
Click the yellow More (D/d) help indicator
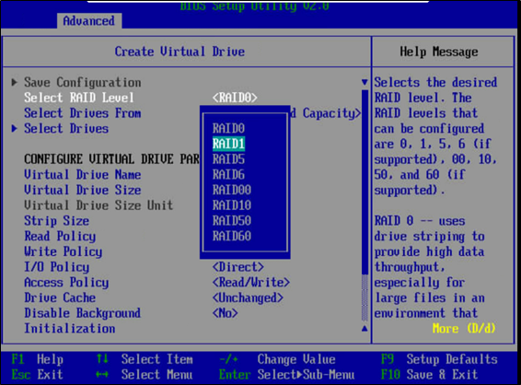(464, 329)
